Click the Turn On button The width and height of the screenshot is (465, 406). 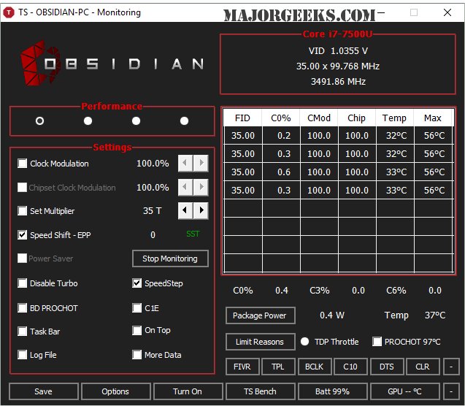pos(188,391)
